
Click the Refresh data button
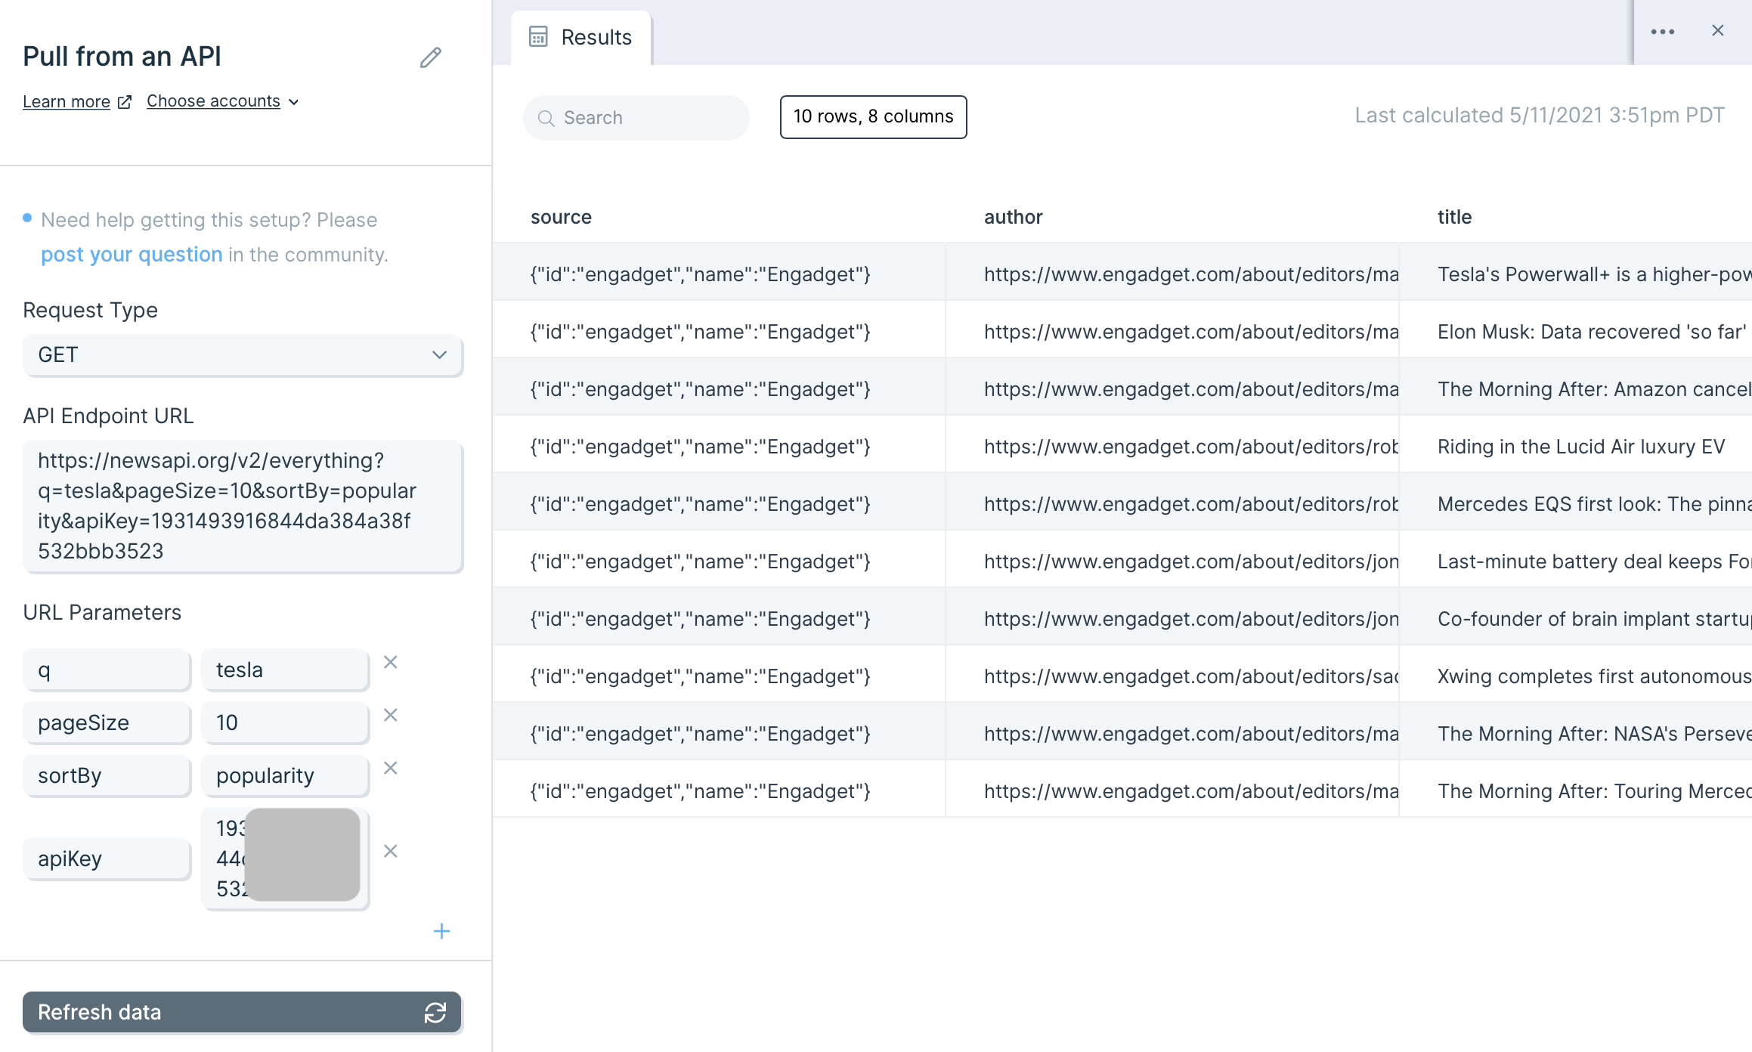[x=242, y=1012]
